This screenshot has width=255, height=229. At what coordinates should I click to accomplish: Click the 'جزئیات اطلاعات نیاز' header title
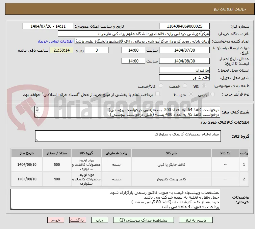(x=230, y=9)
